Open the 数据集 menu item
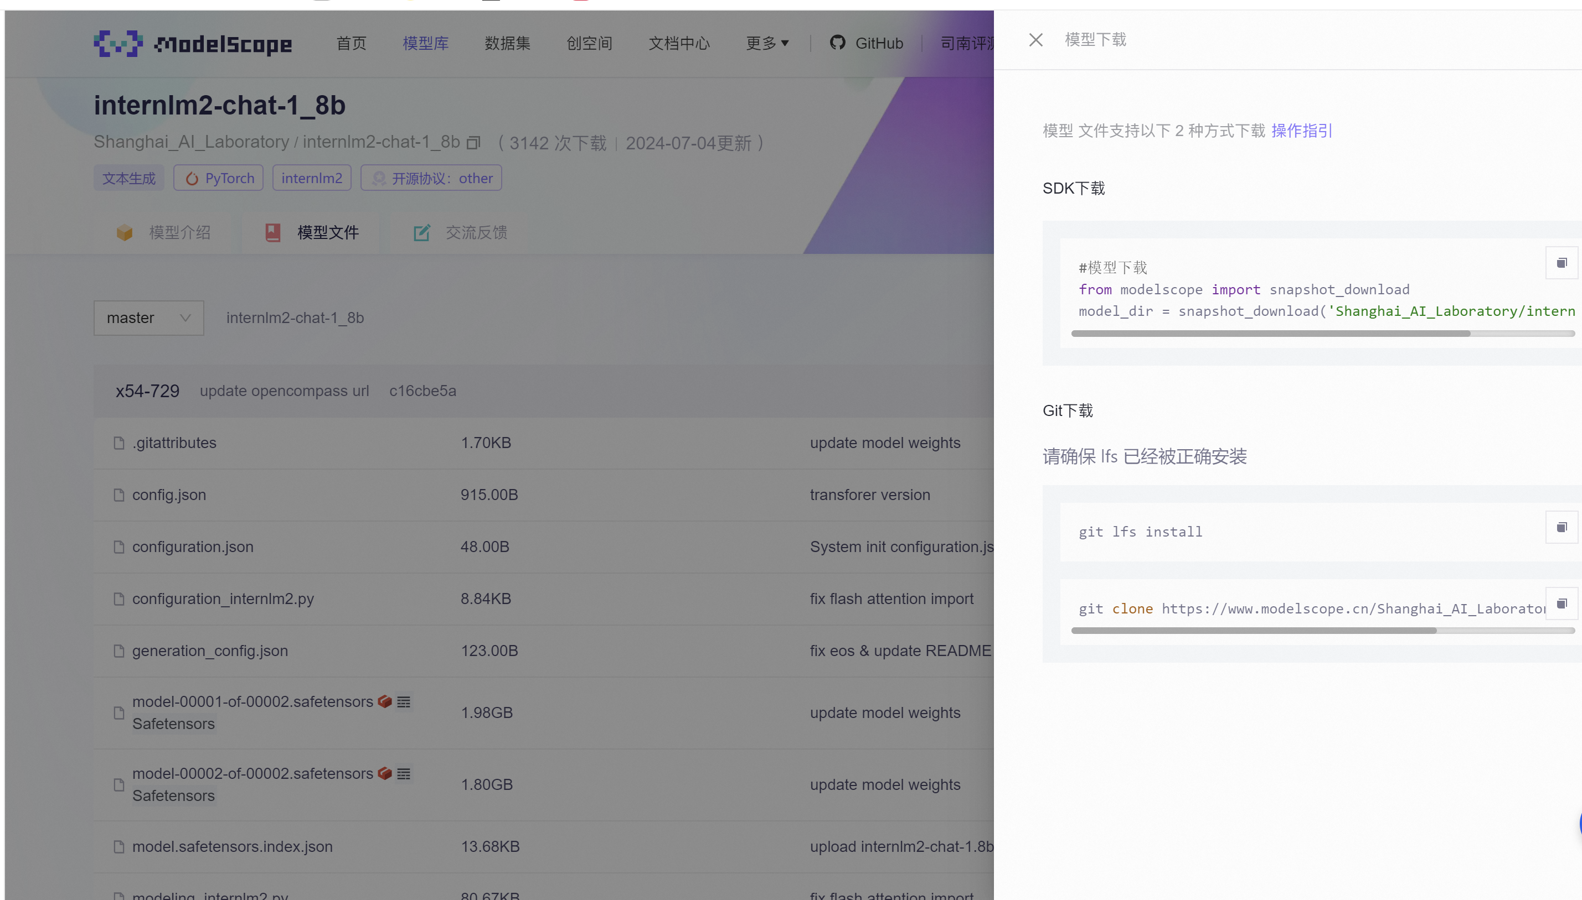The image size is (1582, 900). (507, 43)
